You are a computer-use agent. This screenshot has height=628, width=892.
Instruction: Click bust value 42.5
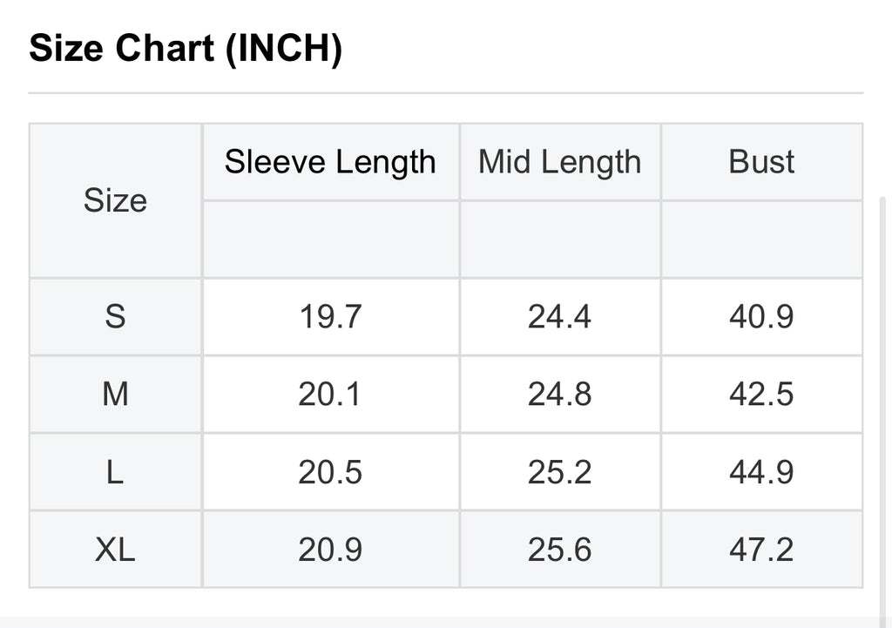coord(761,395)
